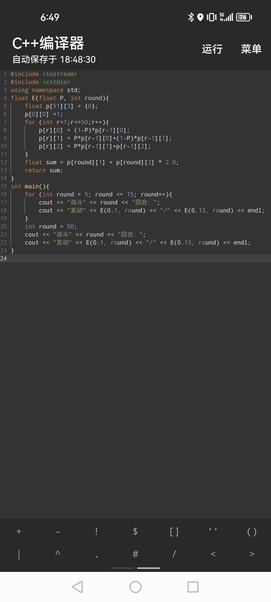The image size is (271, 602).
Task: Insert parentheses from shortcut bar
Action: (x=252, y=531)
